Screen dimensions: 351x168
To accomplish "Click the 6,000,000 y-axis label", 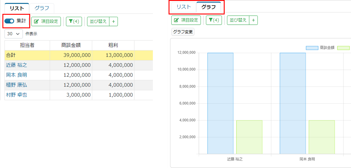I will 187,104.
